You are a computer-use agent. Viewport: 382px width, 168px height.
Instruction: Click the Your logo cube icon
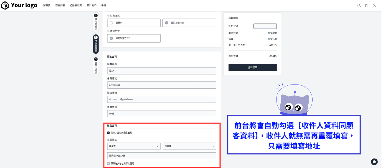tap(5, 5)
